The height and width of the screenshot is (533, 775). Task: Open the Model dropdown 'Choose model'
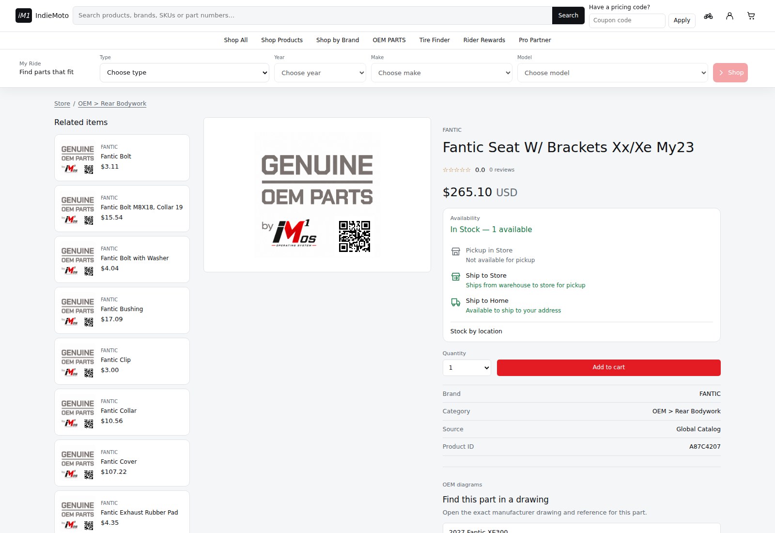pyautogui.click(x=613, y=73)
